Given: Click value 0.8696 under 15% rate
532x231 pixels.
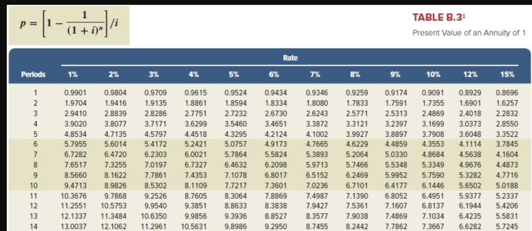Looking at the screenshot, I should coord(507,92).
